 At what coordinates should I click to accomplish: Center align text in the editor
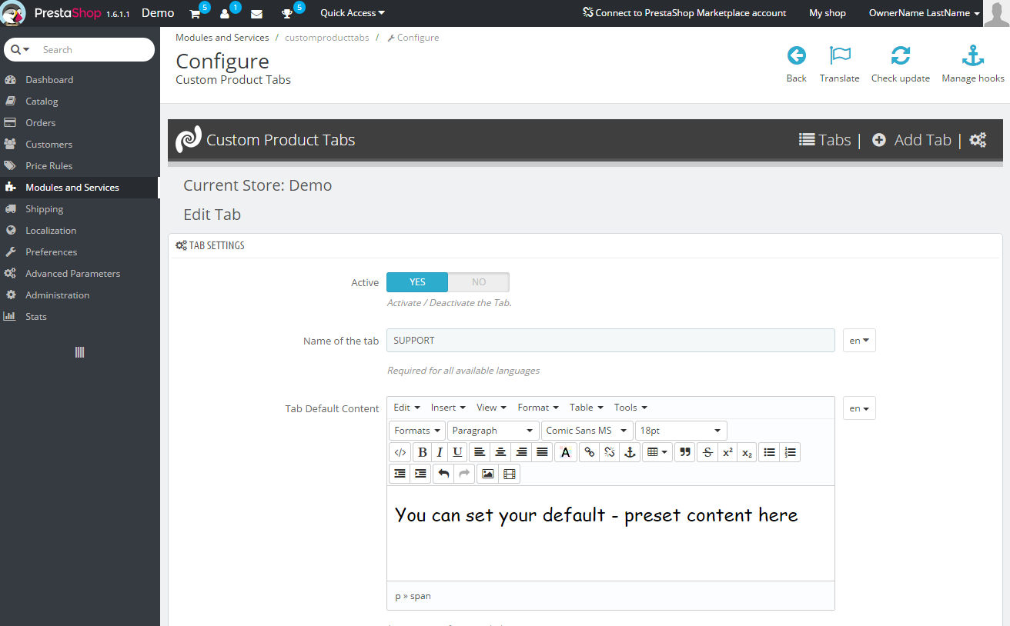pyautogui.click(x=500, y=452)
